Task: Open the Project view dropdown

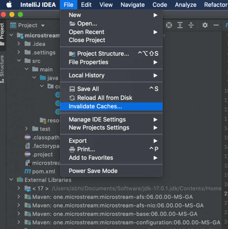Action: (43, 26)
